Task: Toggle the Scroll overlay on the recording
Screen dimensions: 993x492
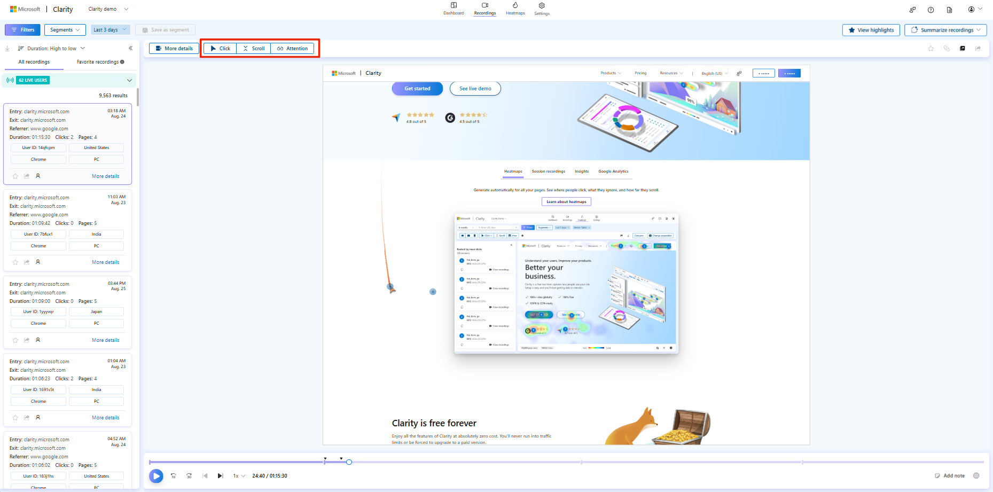Action: click(254, 48)
